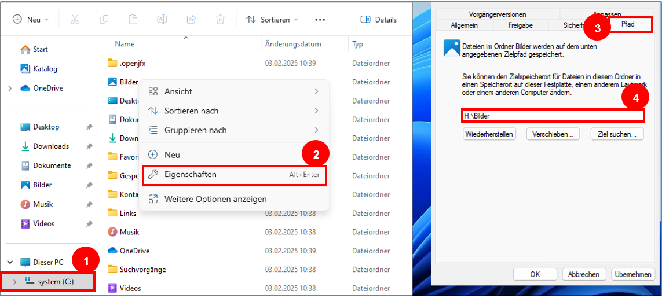Click the Übernehmen button
This screenshot has width=662, height=298.
point(633,274)
